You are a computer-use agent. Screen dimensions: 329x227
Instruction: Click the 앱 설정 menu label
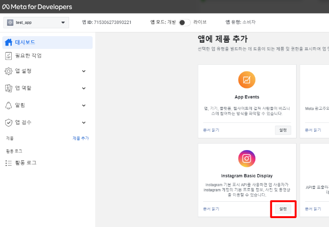coord(23,71)
